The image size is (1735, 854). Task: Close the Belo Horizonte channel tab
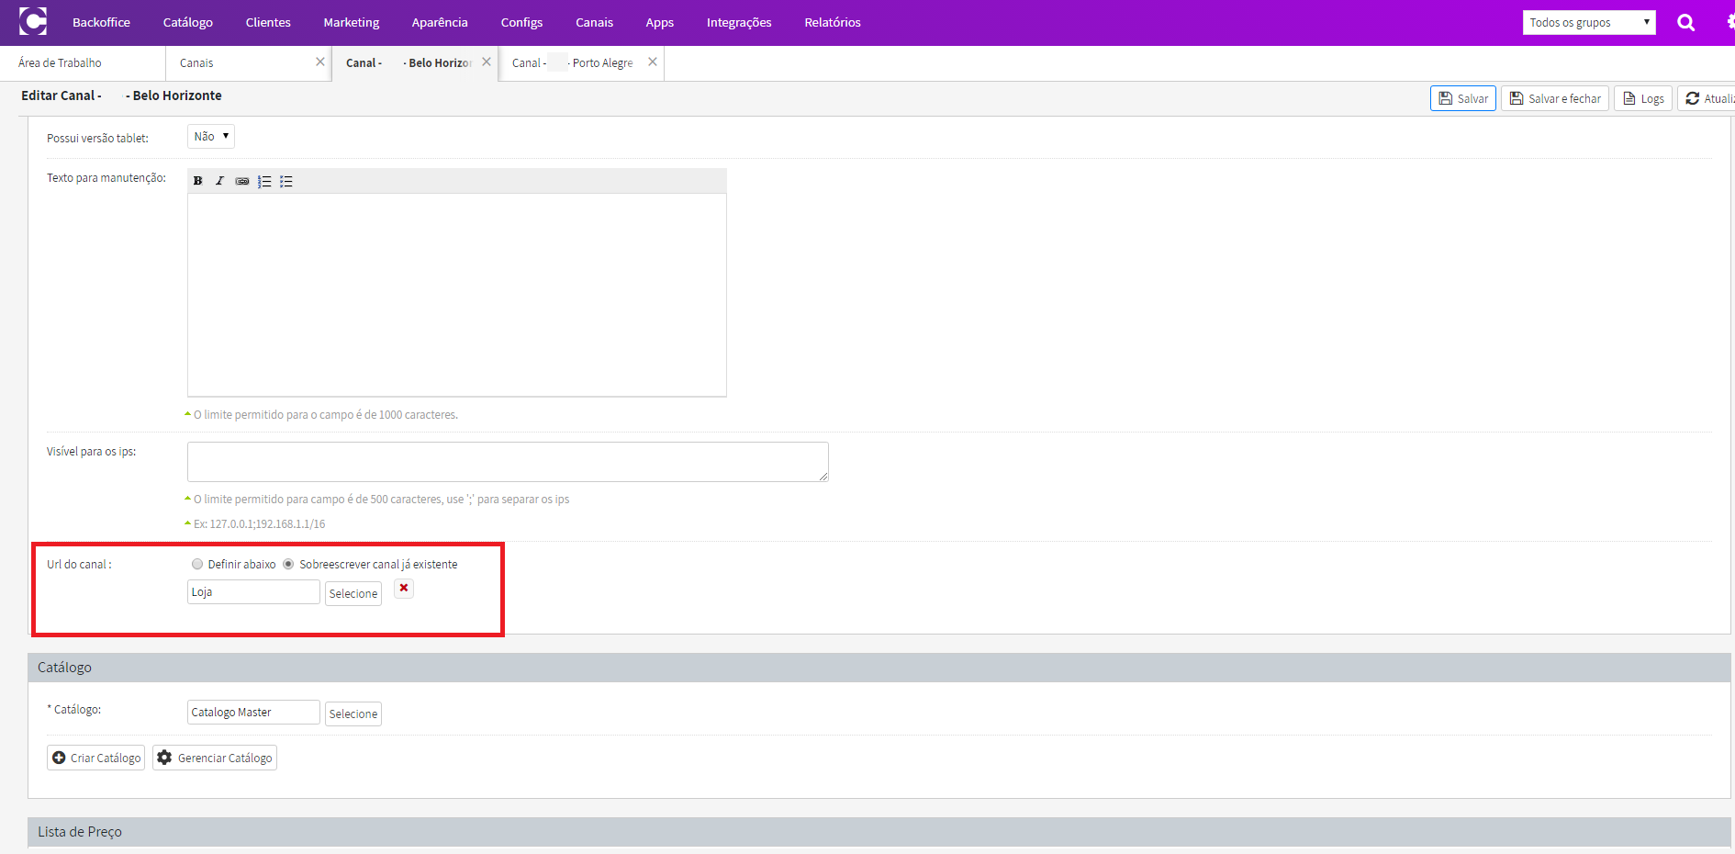tap(487, 62)
